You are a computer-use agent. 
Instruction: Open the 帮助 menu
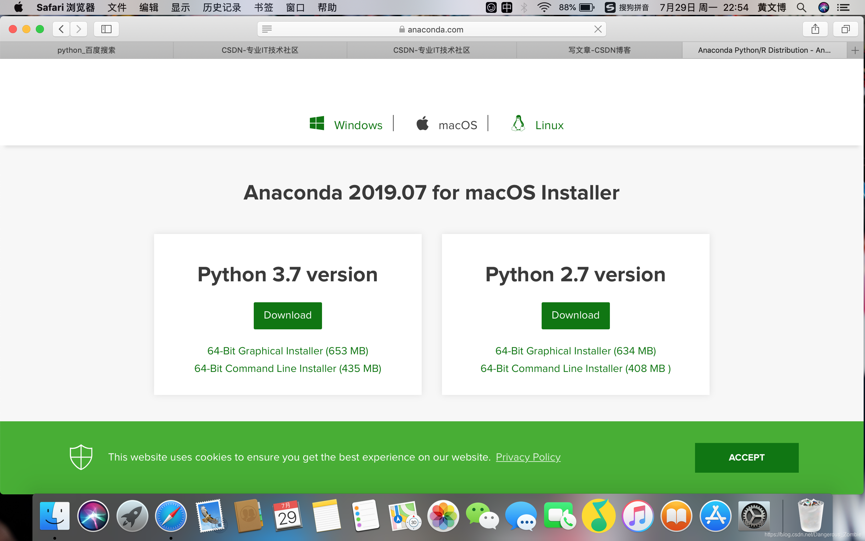coord(327,7)
